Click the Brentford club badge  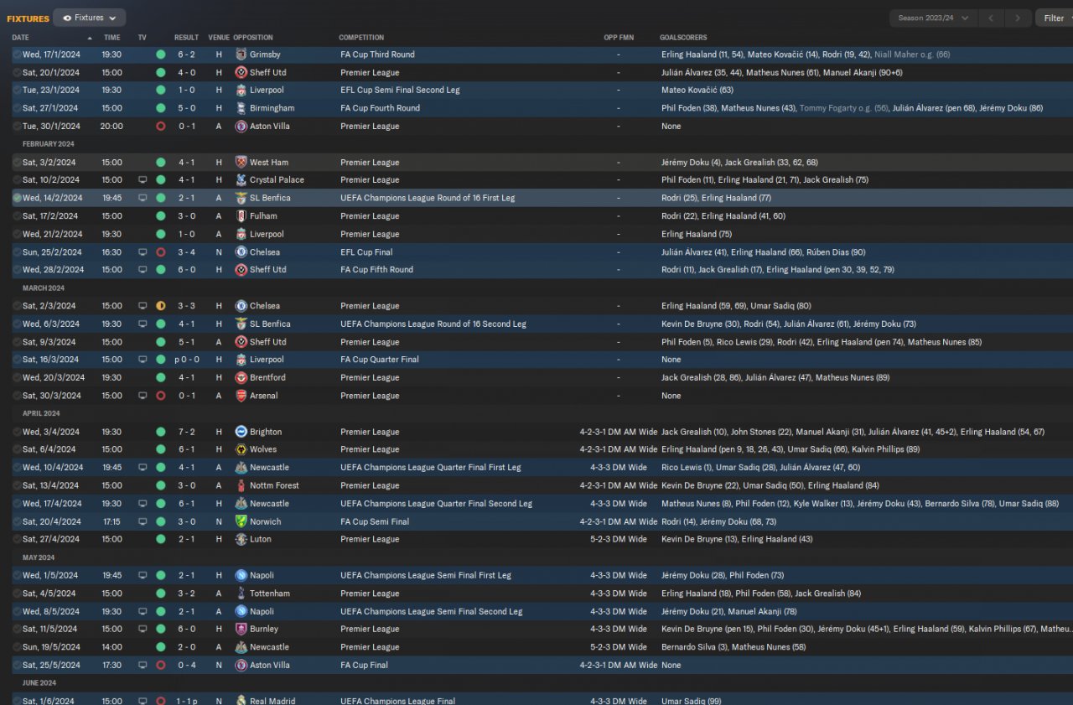[241, 378]
